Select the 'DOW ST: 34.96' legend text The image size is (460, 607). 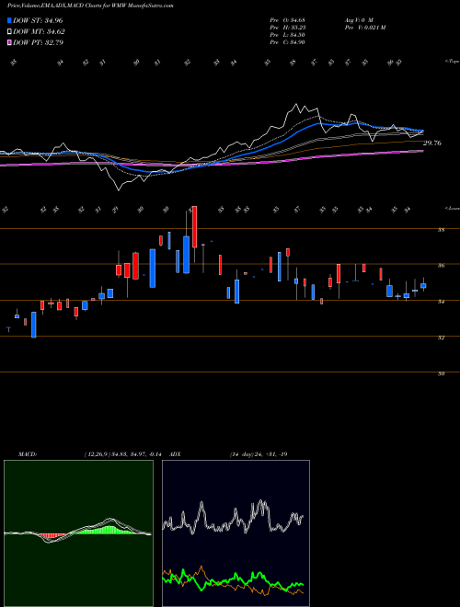tap(38, 20)
